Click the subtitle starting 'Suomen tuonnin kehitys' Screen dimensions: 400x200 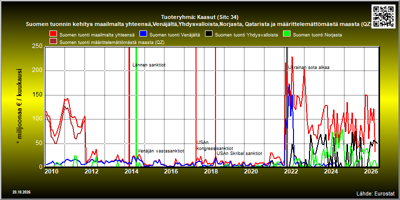(x=198, y=24)
